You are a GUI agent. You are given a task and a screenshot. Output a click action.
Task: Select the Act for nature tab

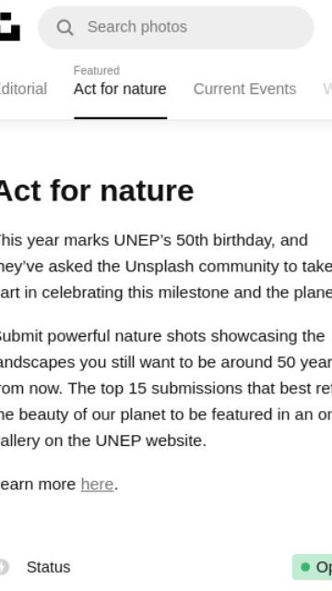120,89
